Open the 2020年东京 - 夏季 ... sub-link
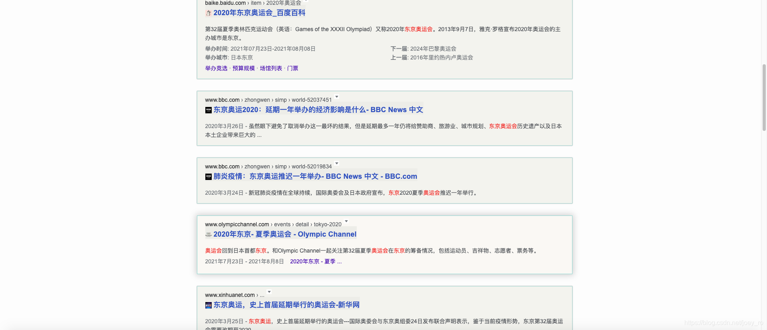The image size is (767, 330). (x=316, y=261)
